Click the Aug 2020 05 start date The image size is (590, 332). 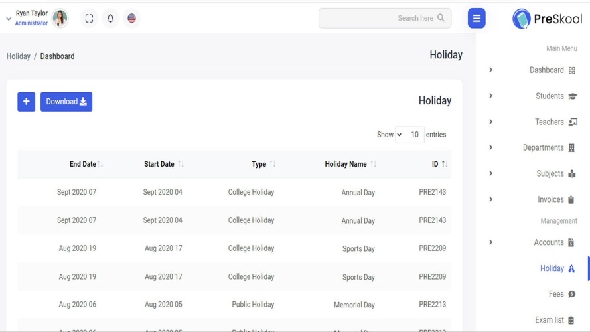coord(163,305)
